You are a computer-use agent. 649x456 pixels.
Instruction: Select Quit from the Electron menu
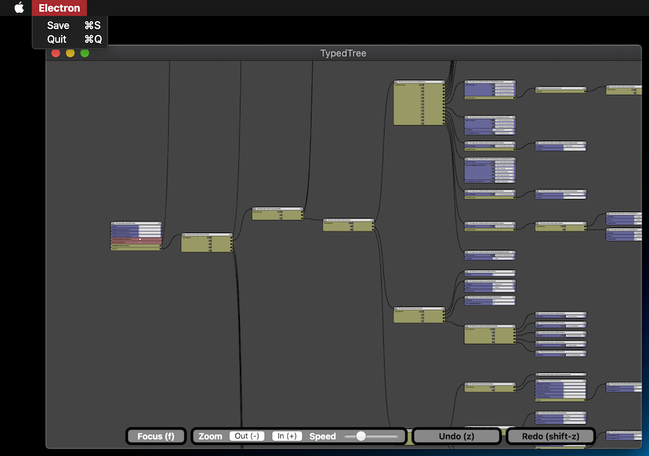coord(58,39)
